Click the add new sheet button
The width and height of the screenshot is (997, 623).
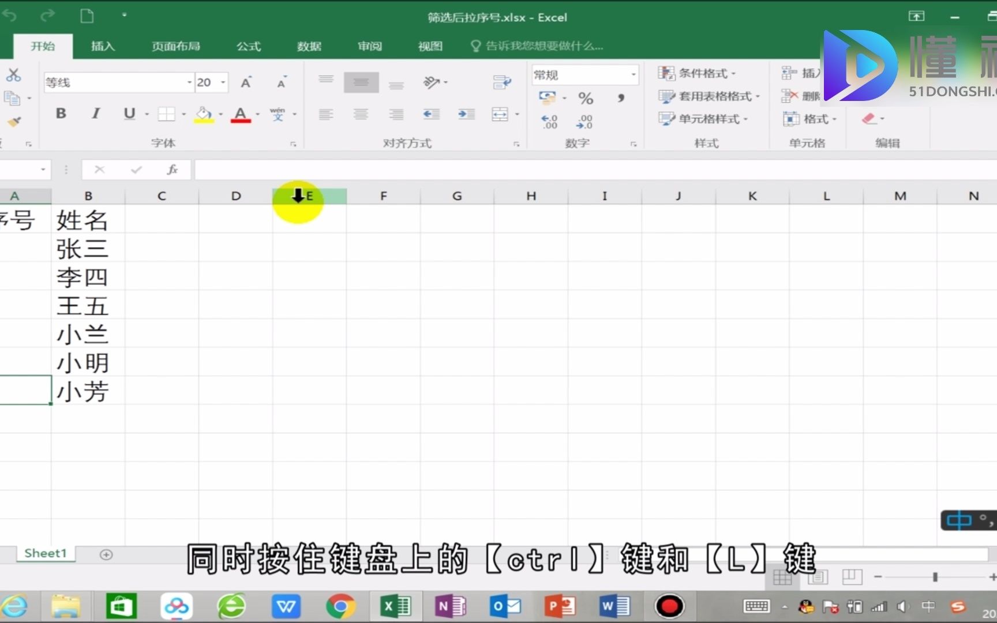pos(106,554)
